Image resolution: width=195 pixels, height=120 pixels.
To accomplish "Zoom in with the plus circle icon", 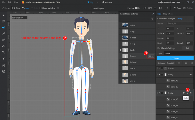I will (155, 8).
